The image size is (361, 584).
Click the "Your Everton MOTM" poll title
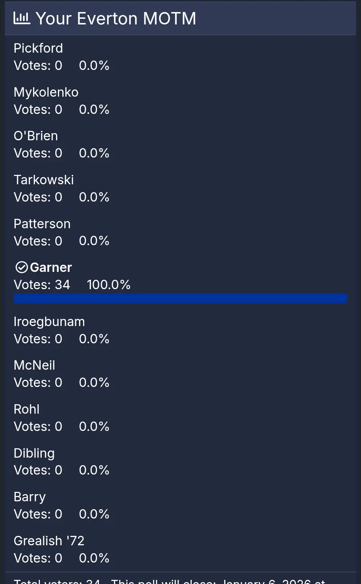tap(116, 18)
